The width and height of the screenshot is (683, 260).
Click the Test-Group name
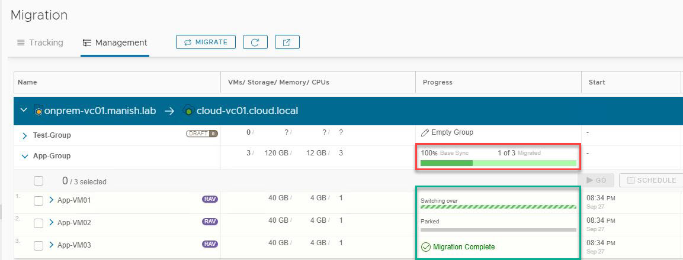(52, 135)
